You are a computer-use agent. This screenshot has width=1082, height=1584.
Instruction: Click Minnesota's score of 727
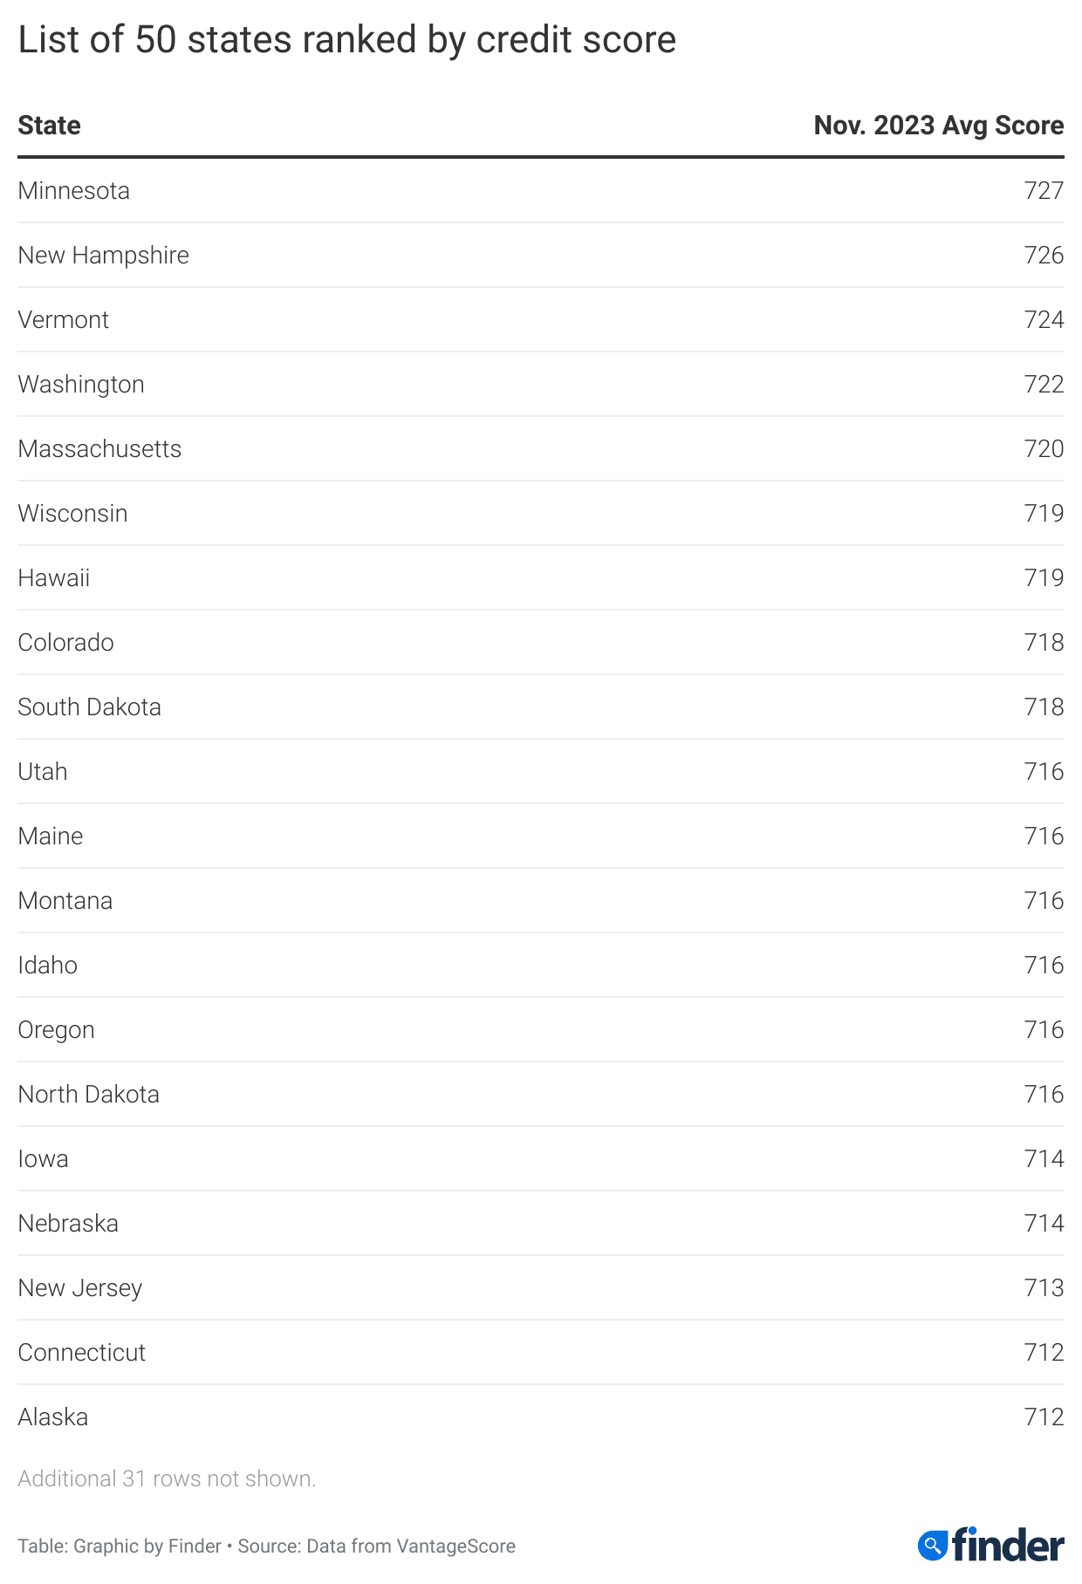pyautogui.click(x=1044, y=191)
